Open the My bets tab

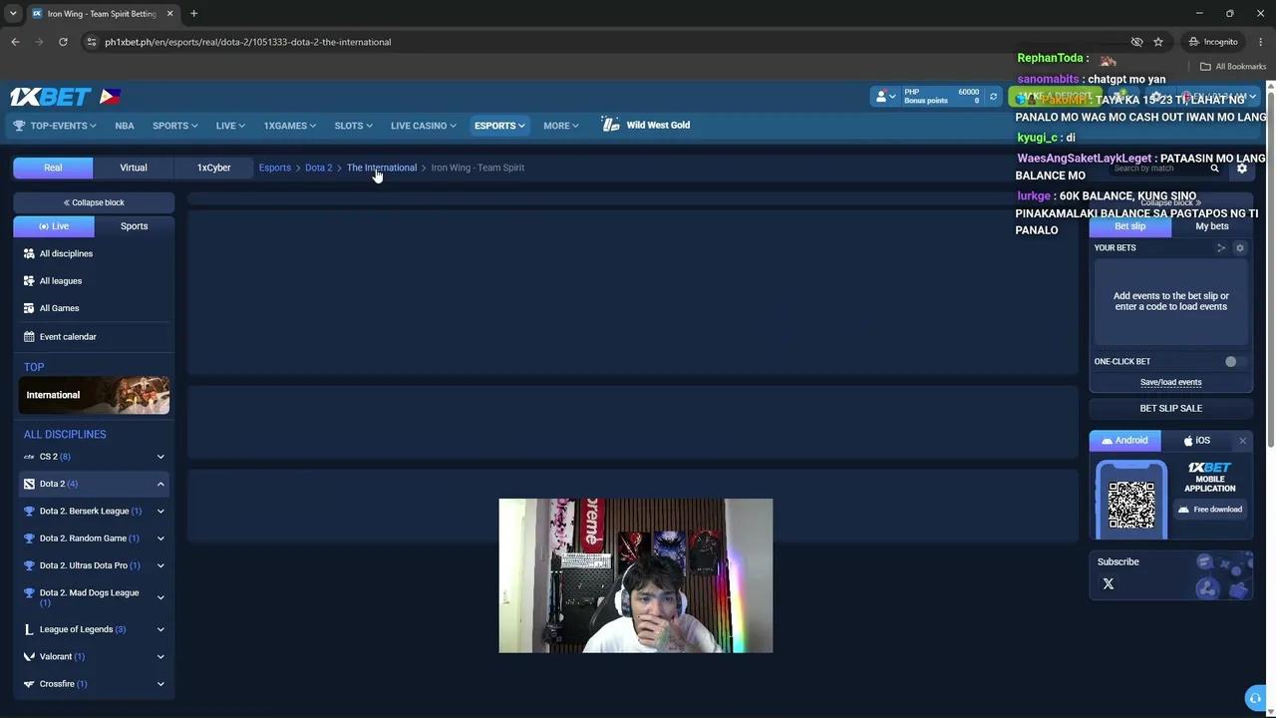pos(1212,226)
